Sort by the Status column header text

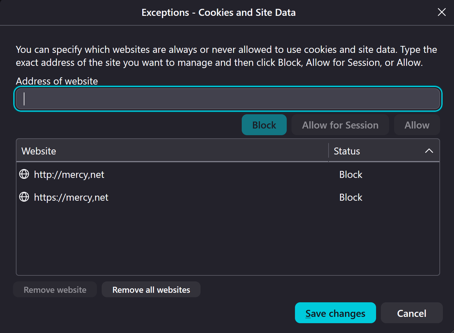click(x=347, y=151)
